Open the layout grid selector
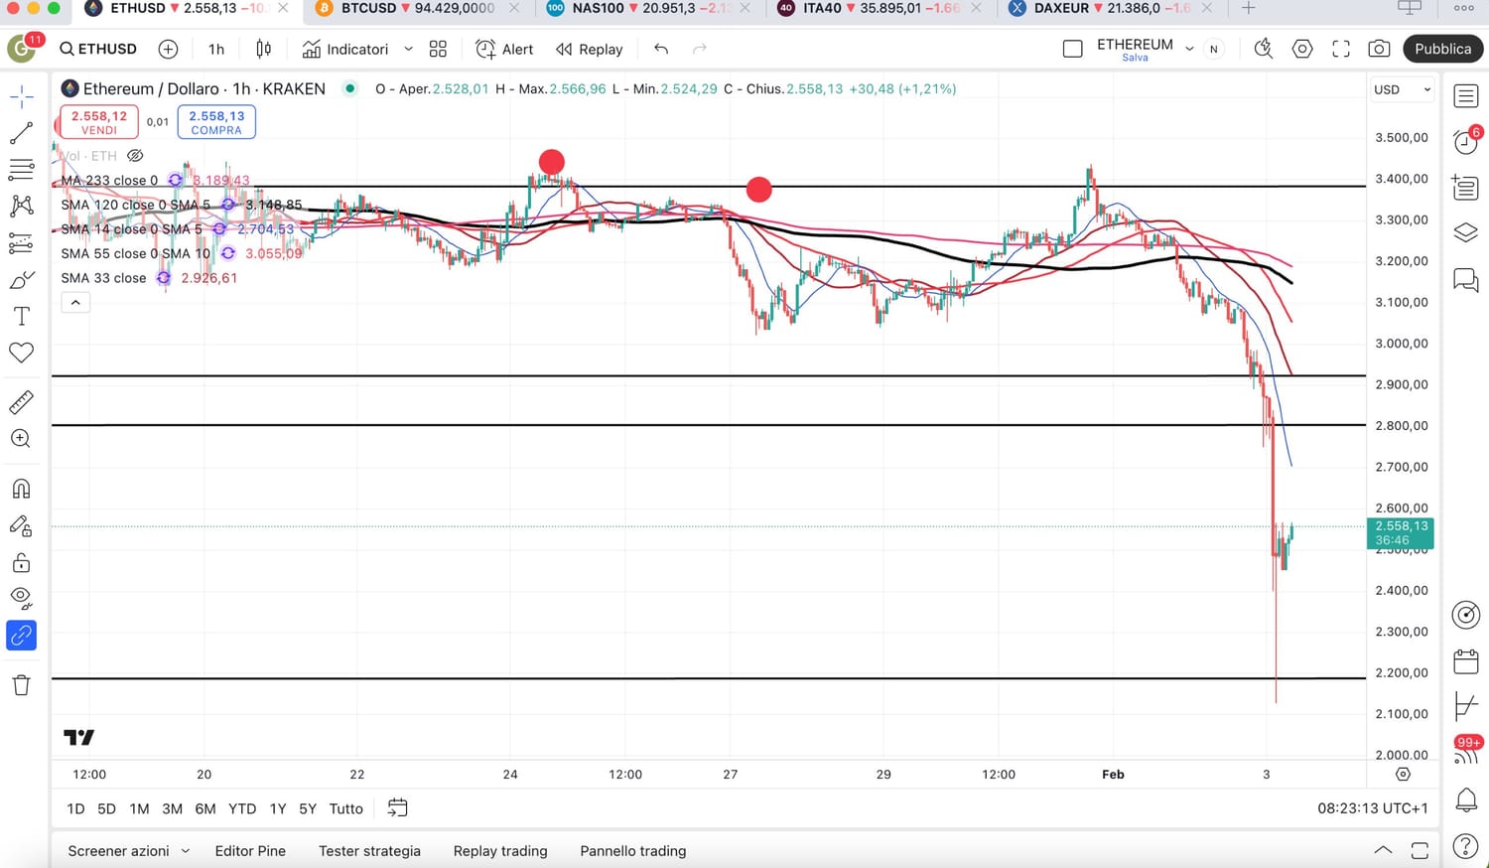Image resolution: width=1489 pixels, height=868 pixels. pos(438,49)
